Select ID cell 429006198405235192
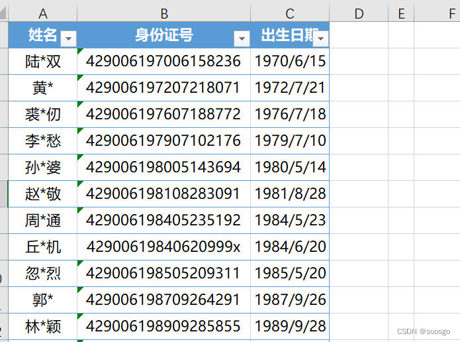 click(163, 220)
